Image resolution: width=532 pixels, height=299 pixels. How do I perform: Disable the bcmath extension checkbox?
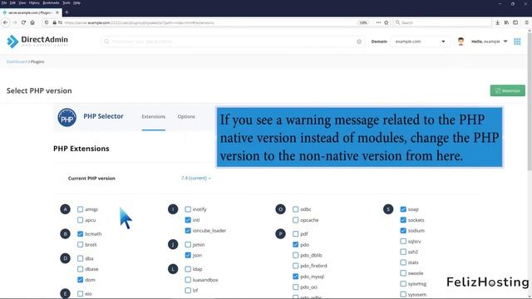pyautogui.click(x=80, y=234)
